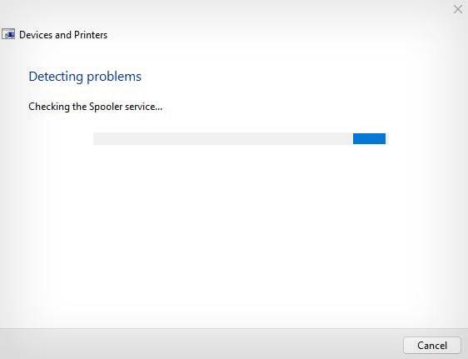The image size is (468, 359).
Task: Click the word service in status text
Action: click(x=139, y=107)
